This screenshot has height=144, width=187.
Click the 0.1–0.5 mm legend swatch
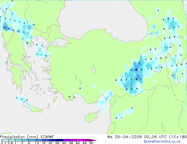click(5, 140)
